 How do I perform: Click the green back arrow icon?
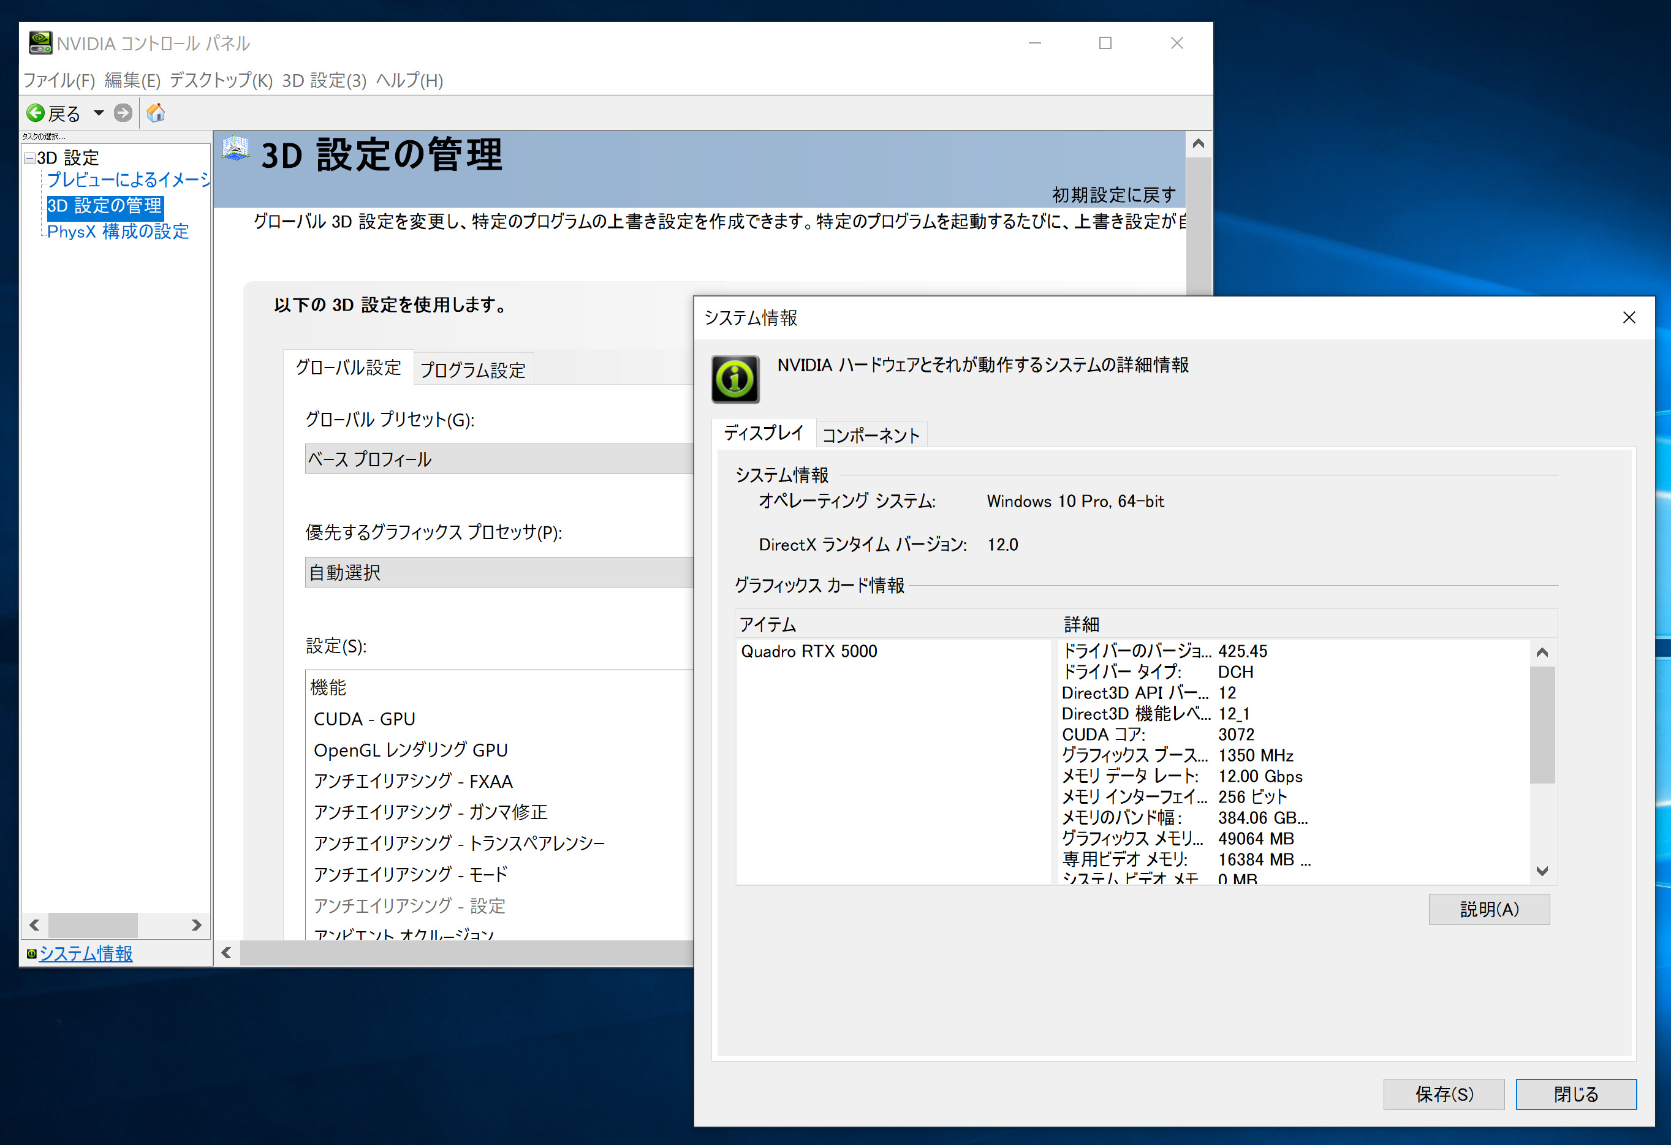(36, 112)
